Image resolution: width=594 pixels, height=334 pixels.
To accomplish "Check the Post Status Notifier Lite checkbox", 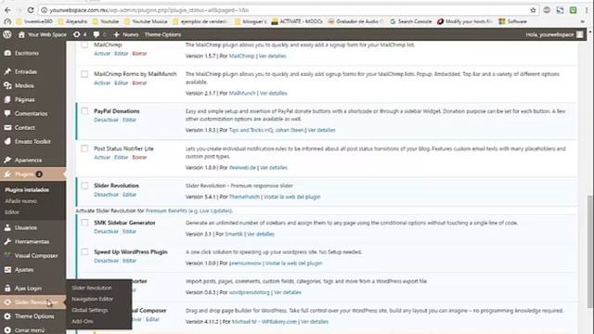I will tap(84, 148).
